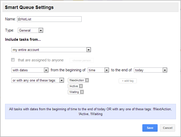
Task: Open the 'with dates' dropdown
Action: coord(30,70)
